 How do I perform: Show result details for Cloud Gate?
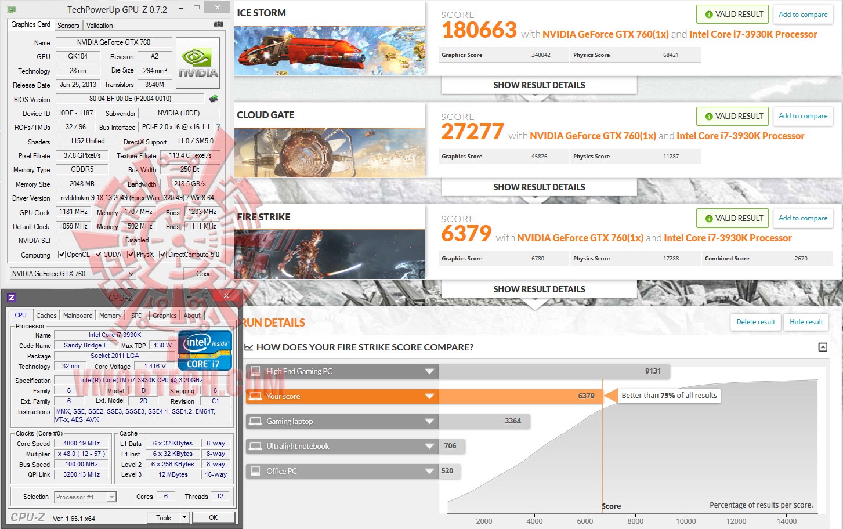click(x=539, y=187)
